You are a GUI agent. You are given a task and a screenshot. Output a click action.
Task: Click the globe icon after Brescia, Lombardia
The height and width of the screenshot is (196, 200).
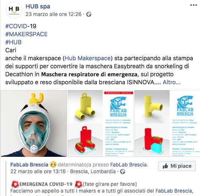point(123,172)
